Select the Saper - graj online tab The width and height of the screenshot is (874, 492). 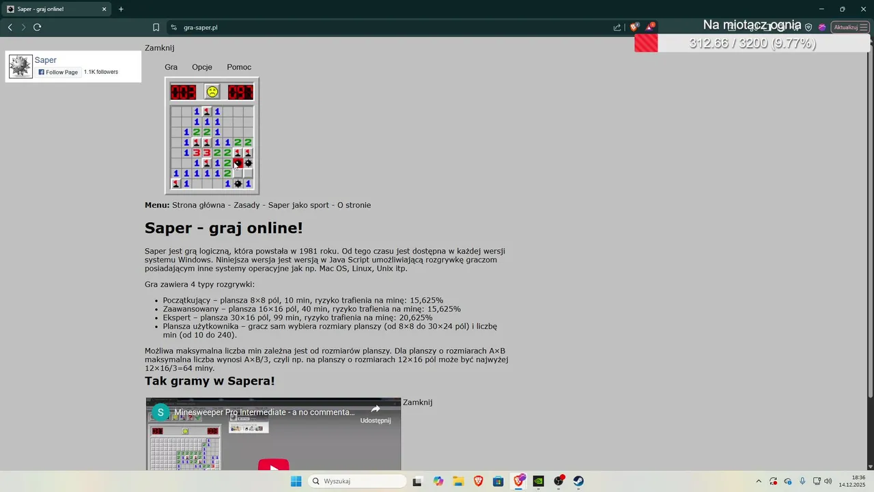(56, 9)
